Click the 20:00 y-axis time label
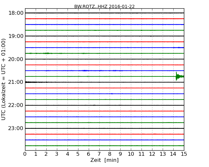 (16, 59)
